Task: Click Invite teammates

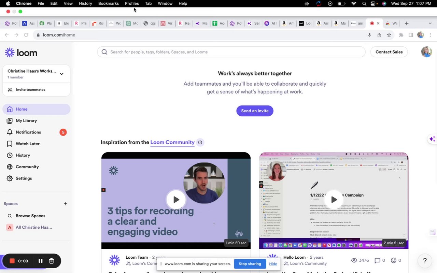Action: pos(31,90)
